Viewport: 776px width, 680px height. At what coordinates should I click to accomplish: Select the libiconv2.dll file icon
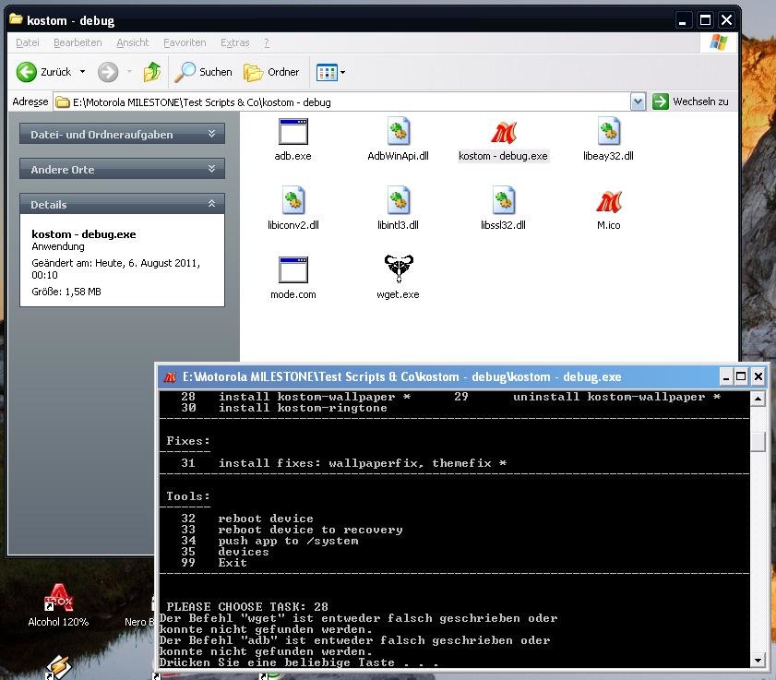293,201
